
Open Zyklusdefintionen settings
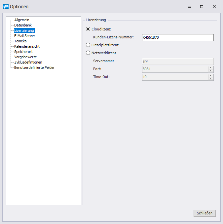point(28,62)
